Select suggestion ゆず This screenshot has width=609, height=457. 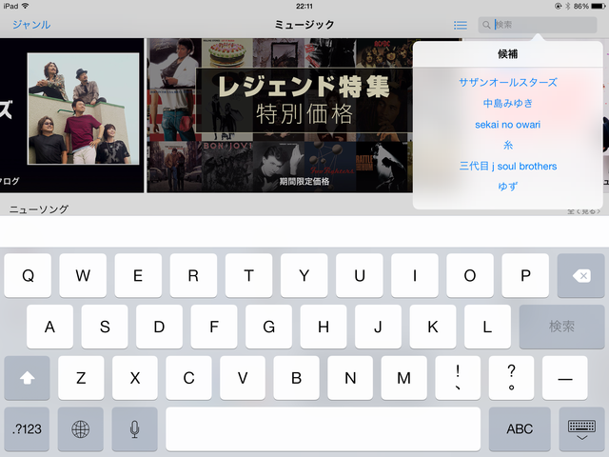click(507, 187)
